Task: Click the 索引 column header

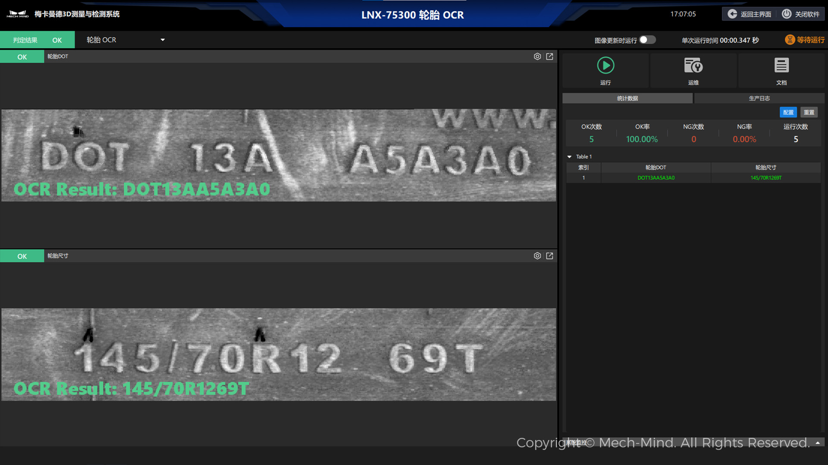Action: (x=583, y=167)
